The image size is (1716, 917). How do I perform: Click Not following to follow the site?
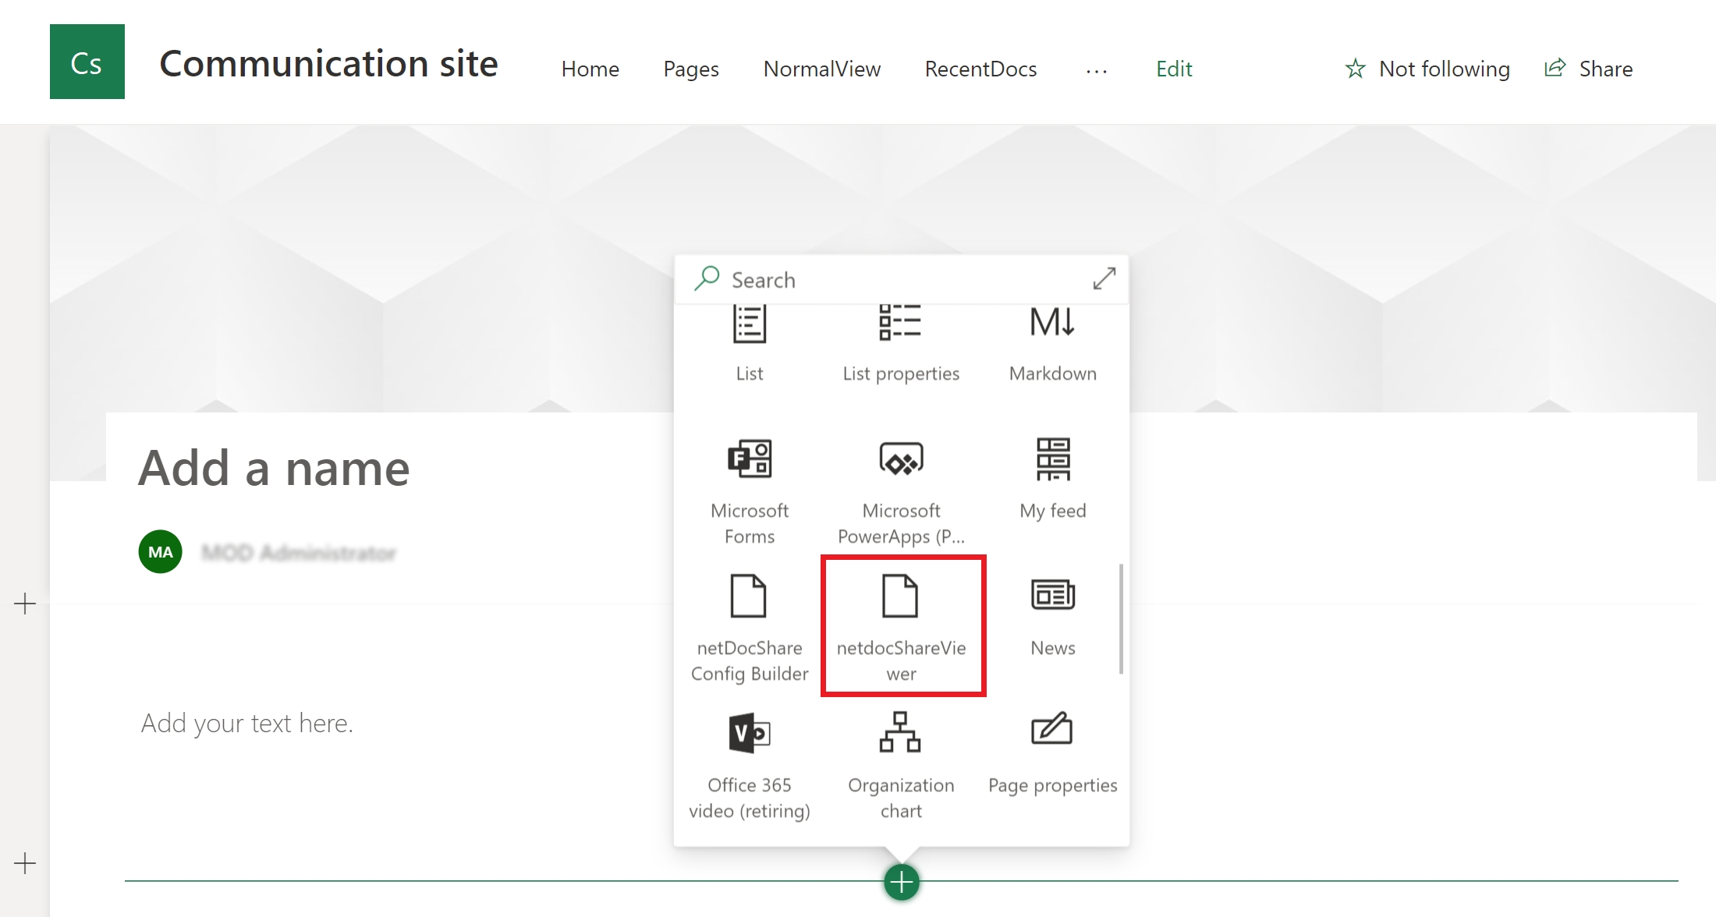pyautogui.click(x=1445, y=69)
